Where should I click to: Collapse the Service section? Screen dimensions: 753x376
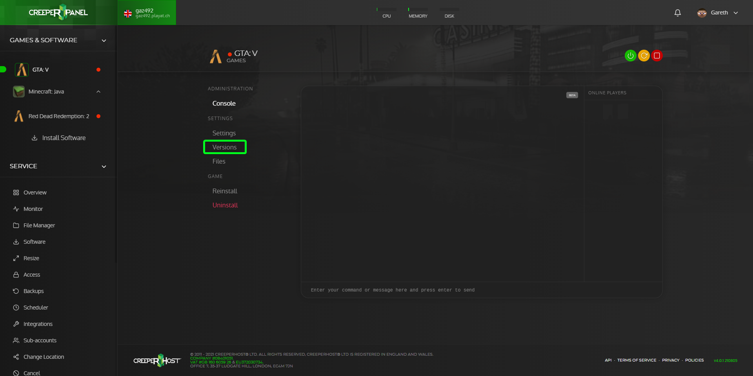[104, 166]
